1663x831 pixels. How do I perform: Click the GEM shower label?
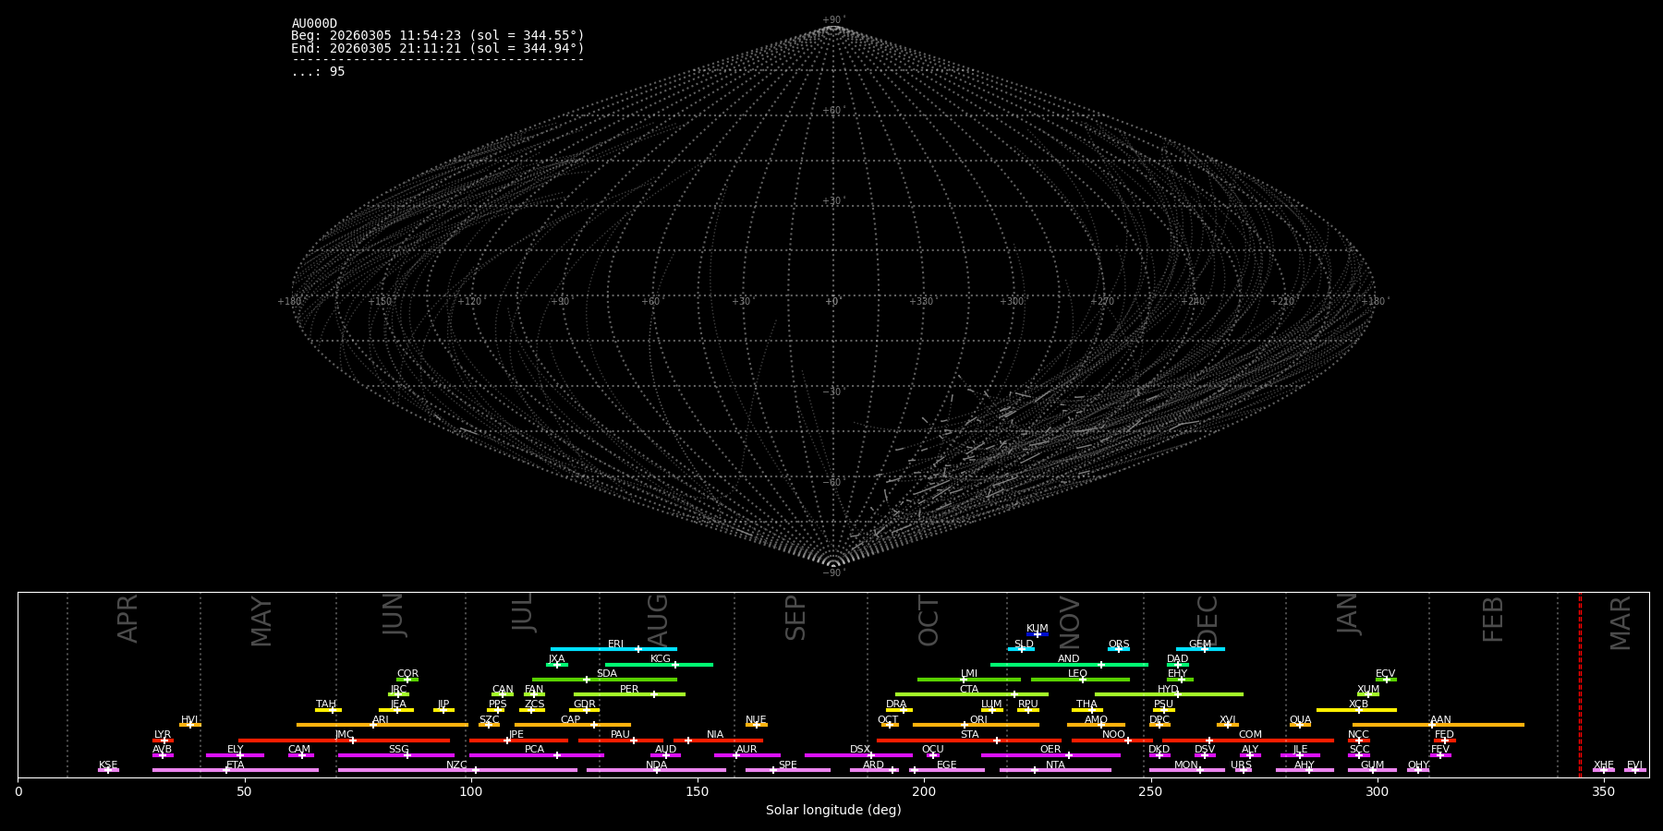click(1200, 644)
